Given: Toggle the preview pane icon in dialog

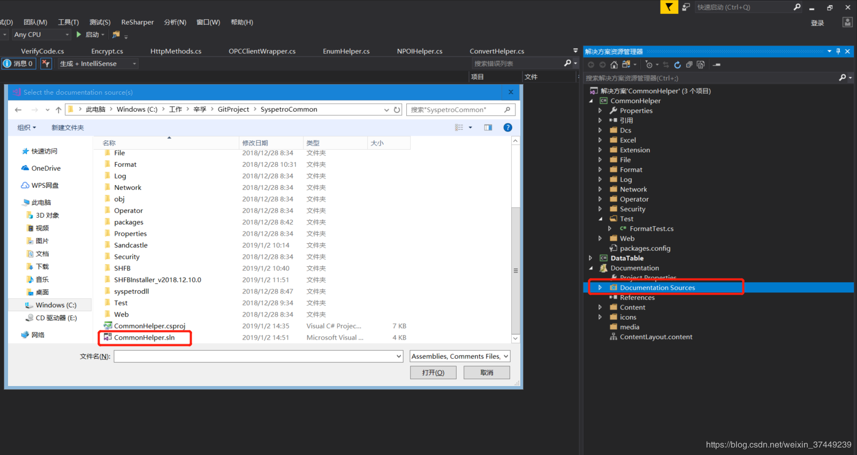Looking at the screenshot, I should click(488, 127).
